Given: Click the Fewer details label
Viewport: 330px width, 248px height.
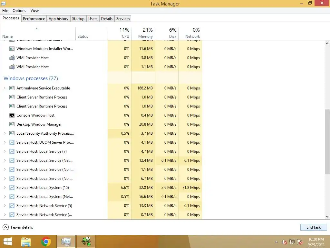Looking at the screenshot, I should click(x=22, y=227).
